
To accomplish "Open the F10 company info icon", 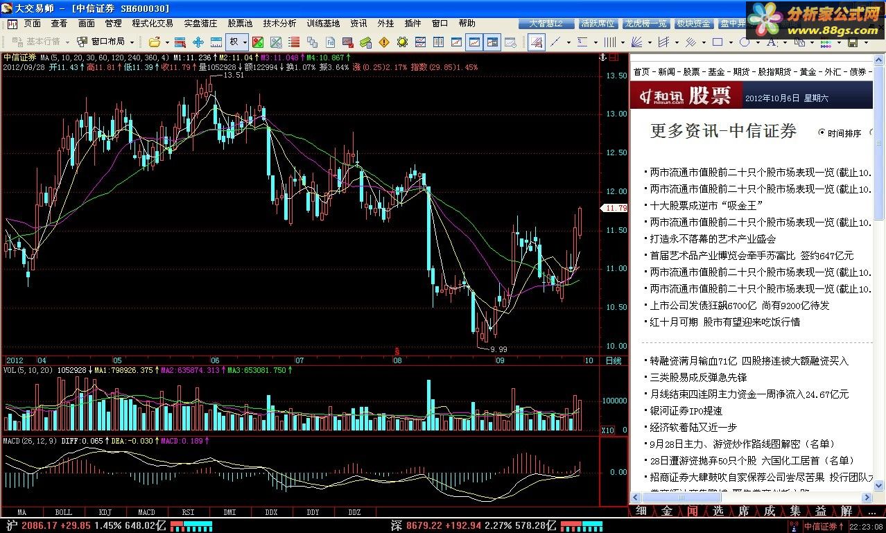I will [330, 42].
